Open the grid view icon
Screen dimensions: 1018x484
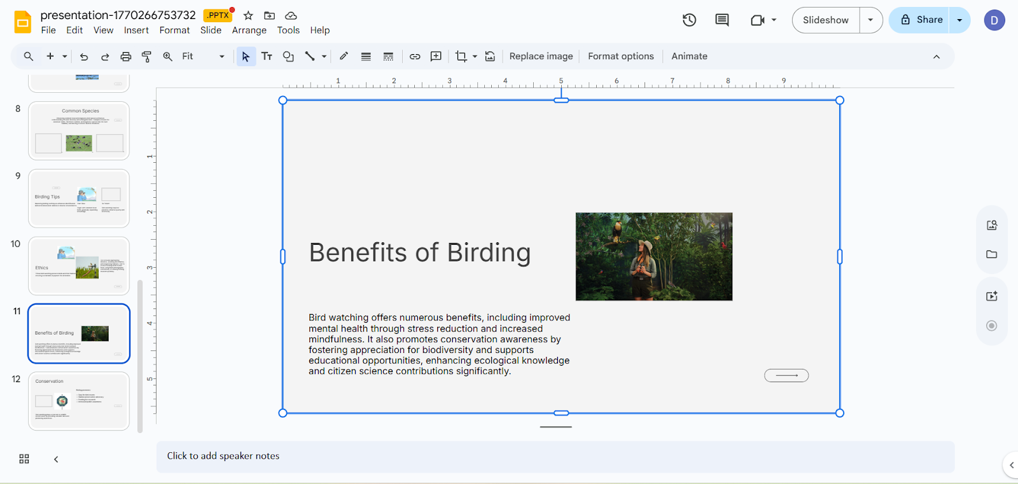[24, 459]
